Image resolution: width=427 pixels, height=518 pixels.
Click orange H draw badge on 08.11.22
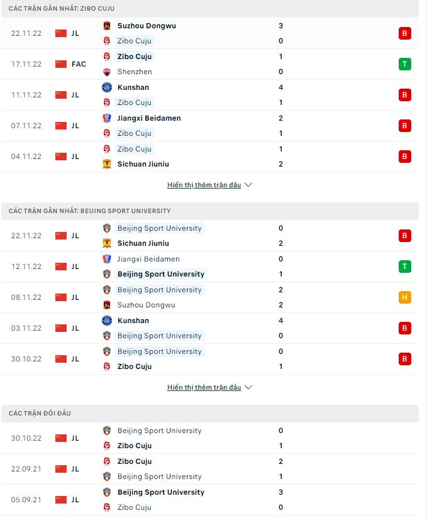[404, 297]
